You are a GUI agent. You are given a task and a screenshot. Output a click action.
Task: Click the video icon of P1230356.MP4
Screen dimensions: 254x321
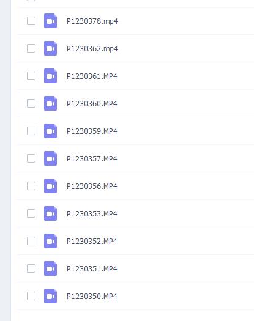(x=50, y=186)
